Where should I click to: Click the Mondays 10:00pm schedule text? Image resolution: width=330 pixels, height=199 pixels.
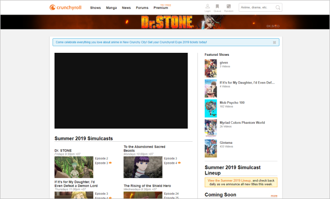pos(138,154)
